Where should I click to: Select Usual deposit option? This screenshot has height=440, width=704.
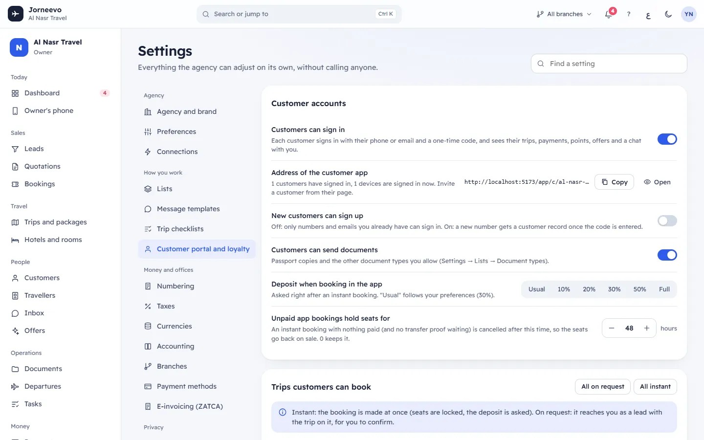tap(536, 289)
